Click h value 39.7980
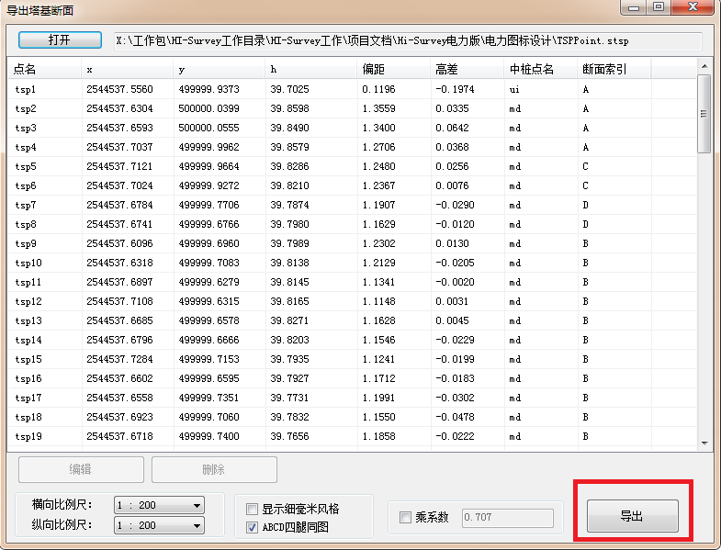Screen dimensions: 721x550 [x=289, y=224]
